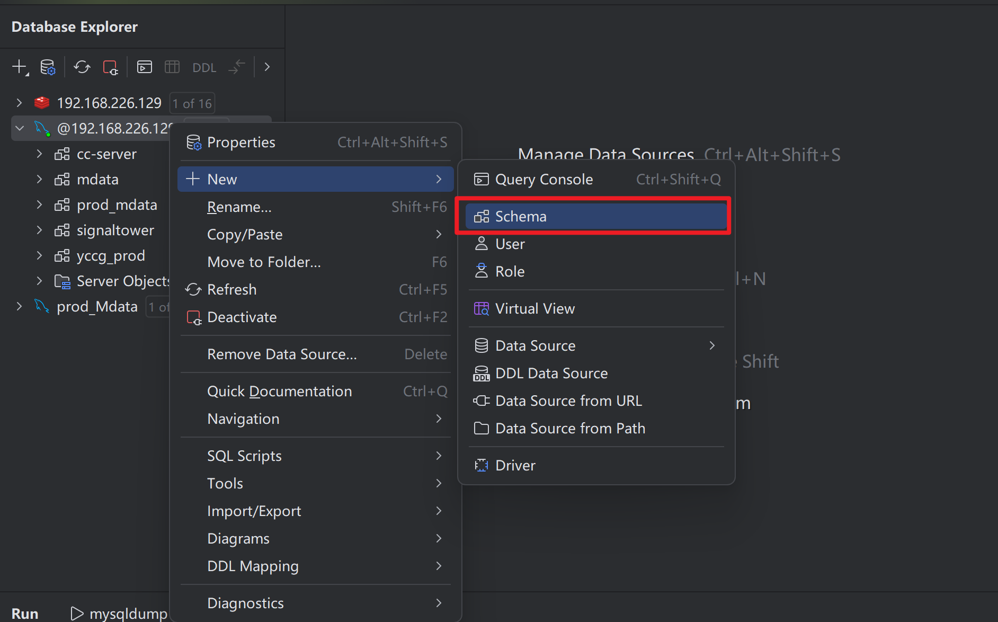Click the Run tab at the bottom
The height and width of the screenshot is (622, 998).
point(25,614)
